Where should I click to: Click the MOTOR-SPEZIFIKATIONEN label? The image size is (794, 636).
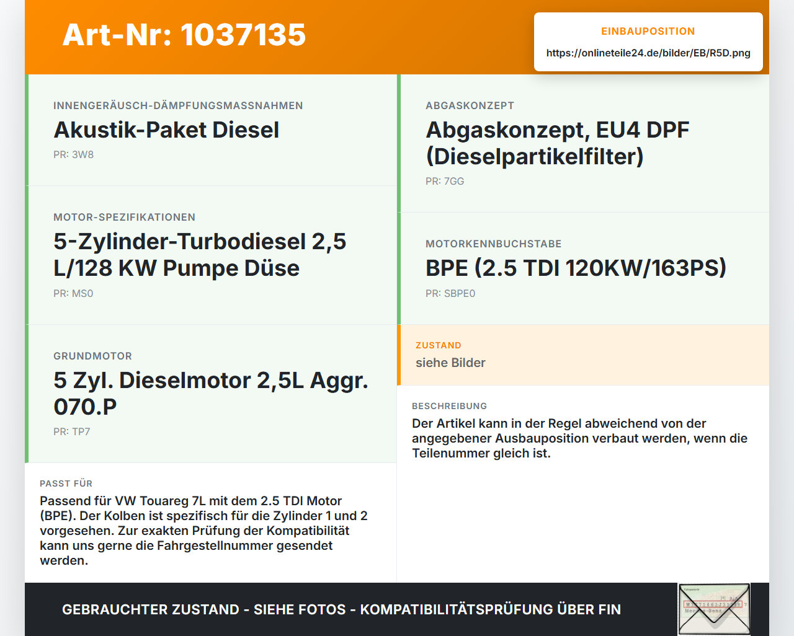(124, 217)
